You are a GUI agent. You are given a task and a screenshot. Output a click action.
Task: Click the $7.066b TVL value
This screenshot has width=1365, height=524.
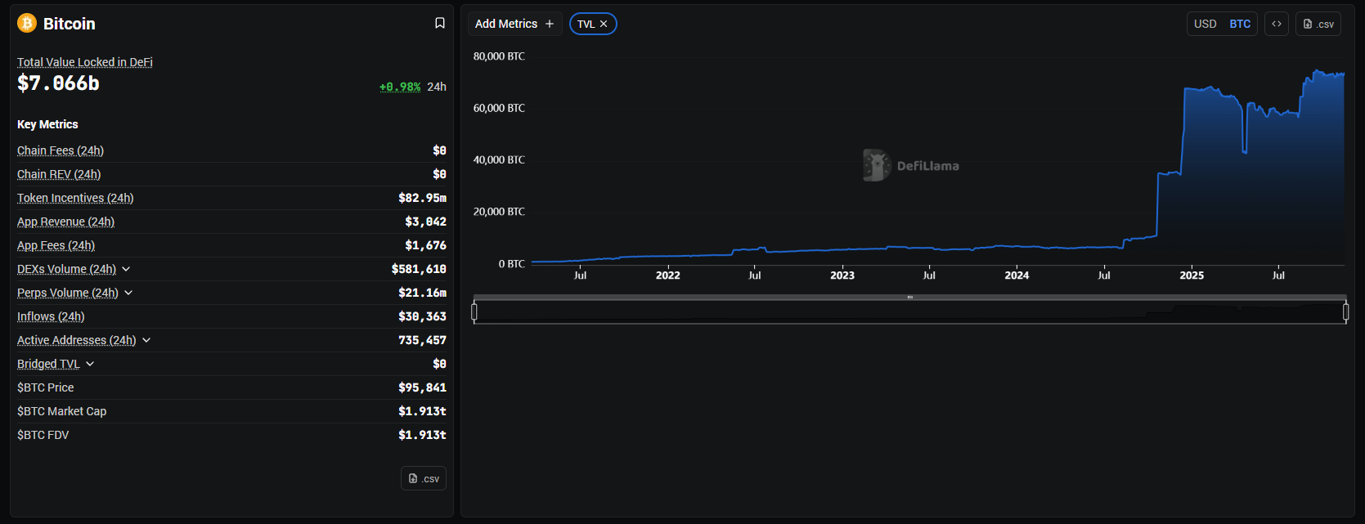pos(58,83)
